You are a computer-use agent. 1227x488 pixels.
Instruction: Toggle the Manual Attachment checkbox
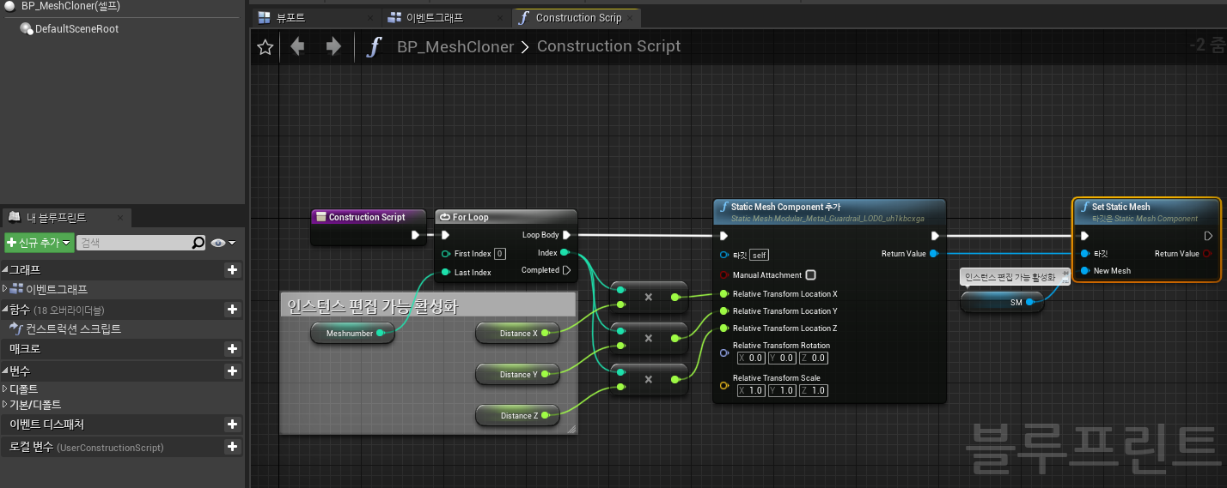(x=810, y=275)
